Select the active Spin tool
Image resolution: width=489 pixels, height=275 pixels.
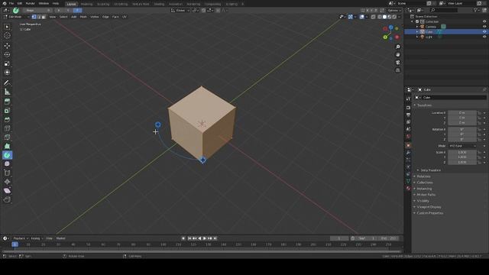[7, 155]
